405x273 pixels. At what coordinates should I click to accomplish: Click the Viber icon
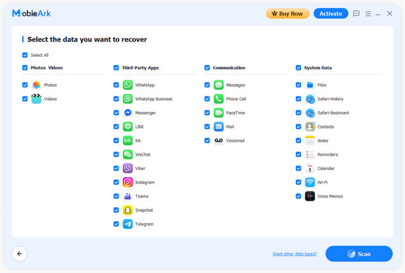click(128, 168)
